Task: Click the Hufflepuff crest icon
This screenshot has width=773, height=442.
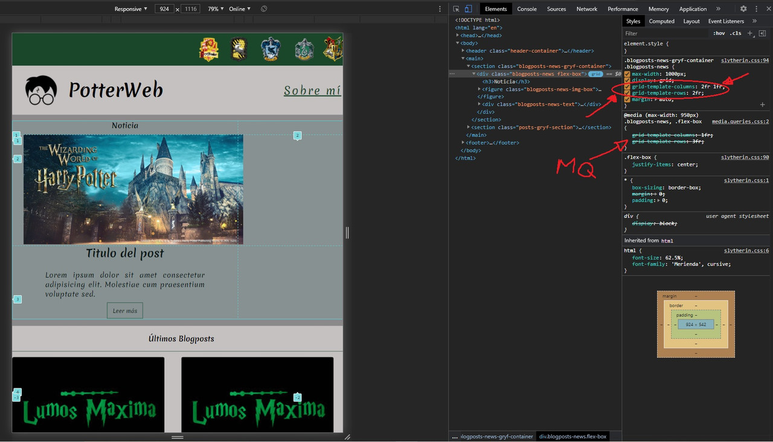Action: [x=240, y=49]
